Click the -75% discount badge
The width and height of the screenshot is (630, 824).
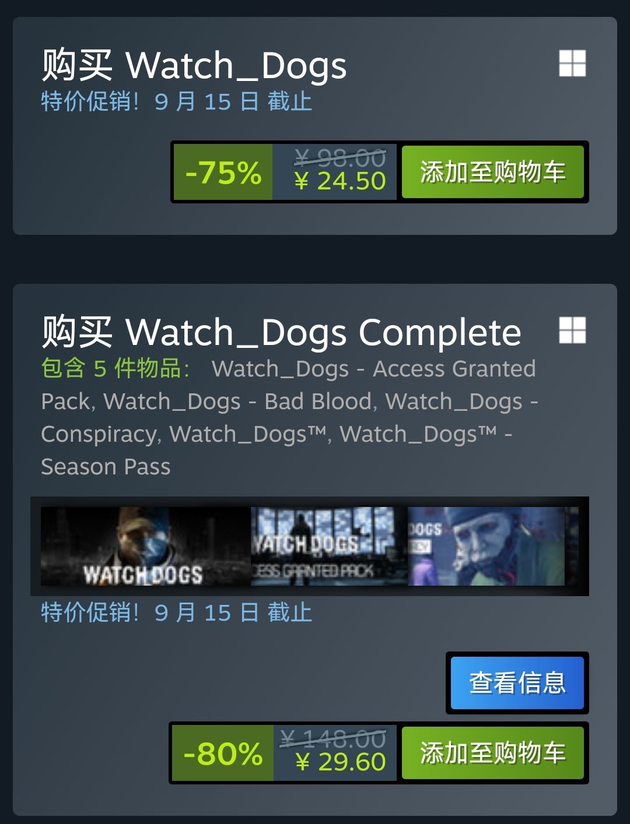click(223, 172)
